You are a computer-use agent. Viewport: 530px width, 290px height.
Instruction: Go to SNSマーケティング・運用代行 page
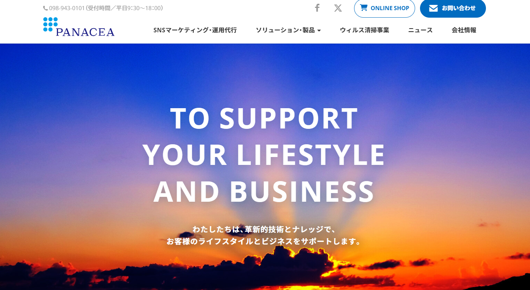click(x=195, y=30)
